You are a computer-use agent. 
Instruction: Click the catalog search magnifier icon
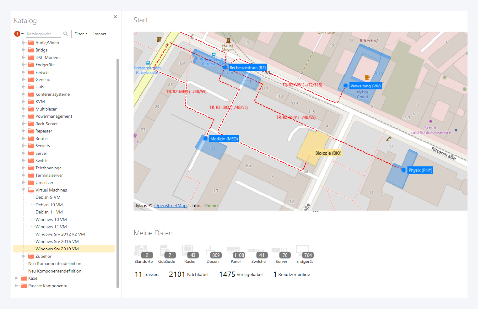click(66, 34)
